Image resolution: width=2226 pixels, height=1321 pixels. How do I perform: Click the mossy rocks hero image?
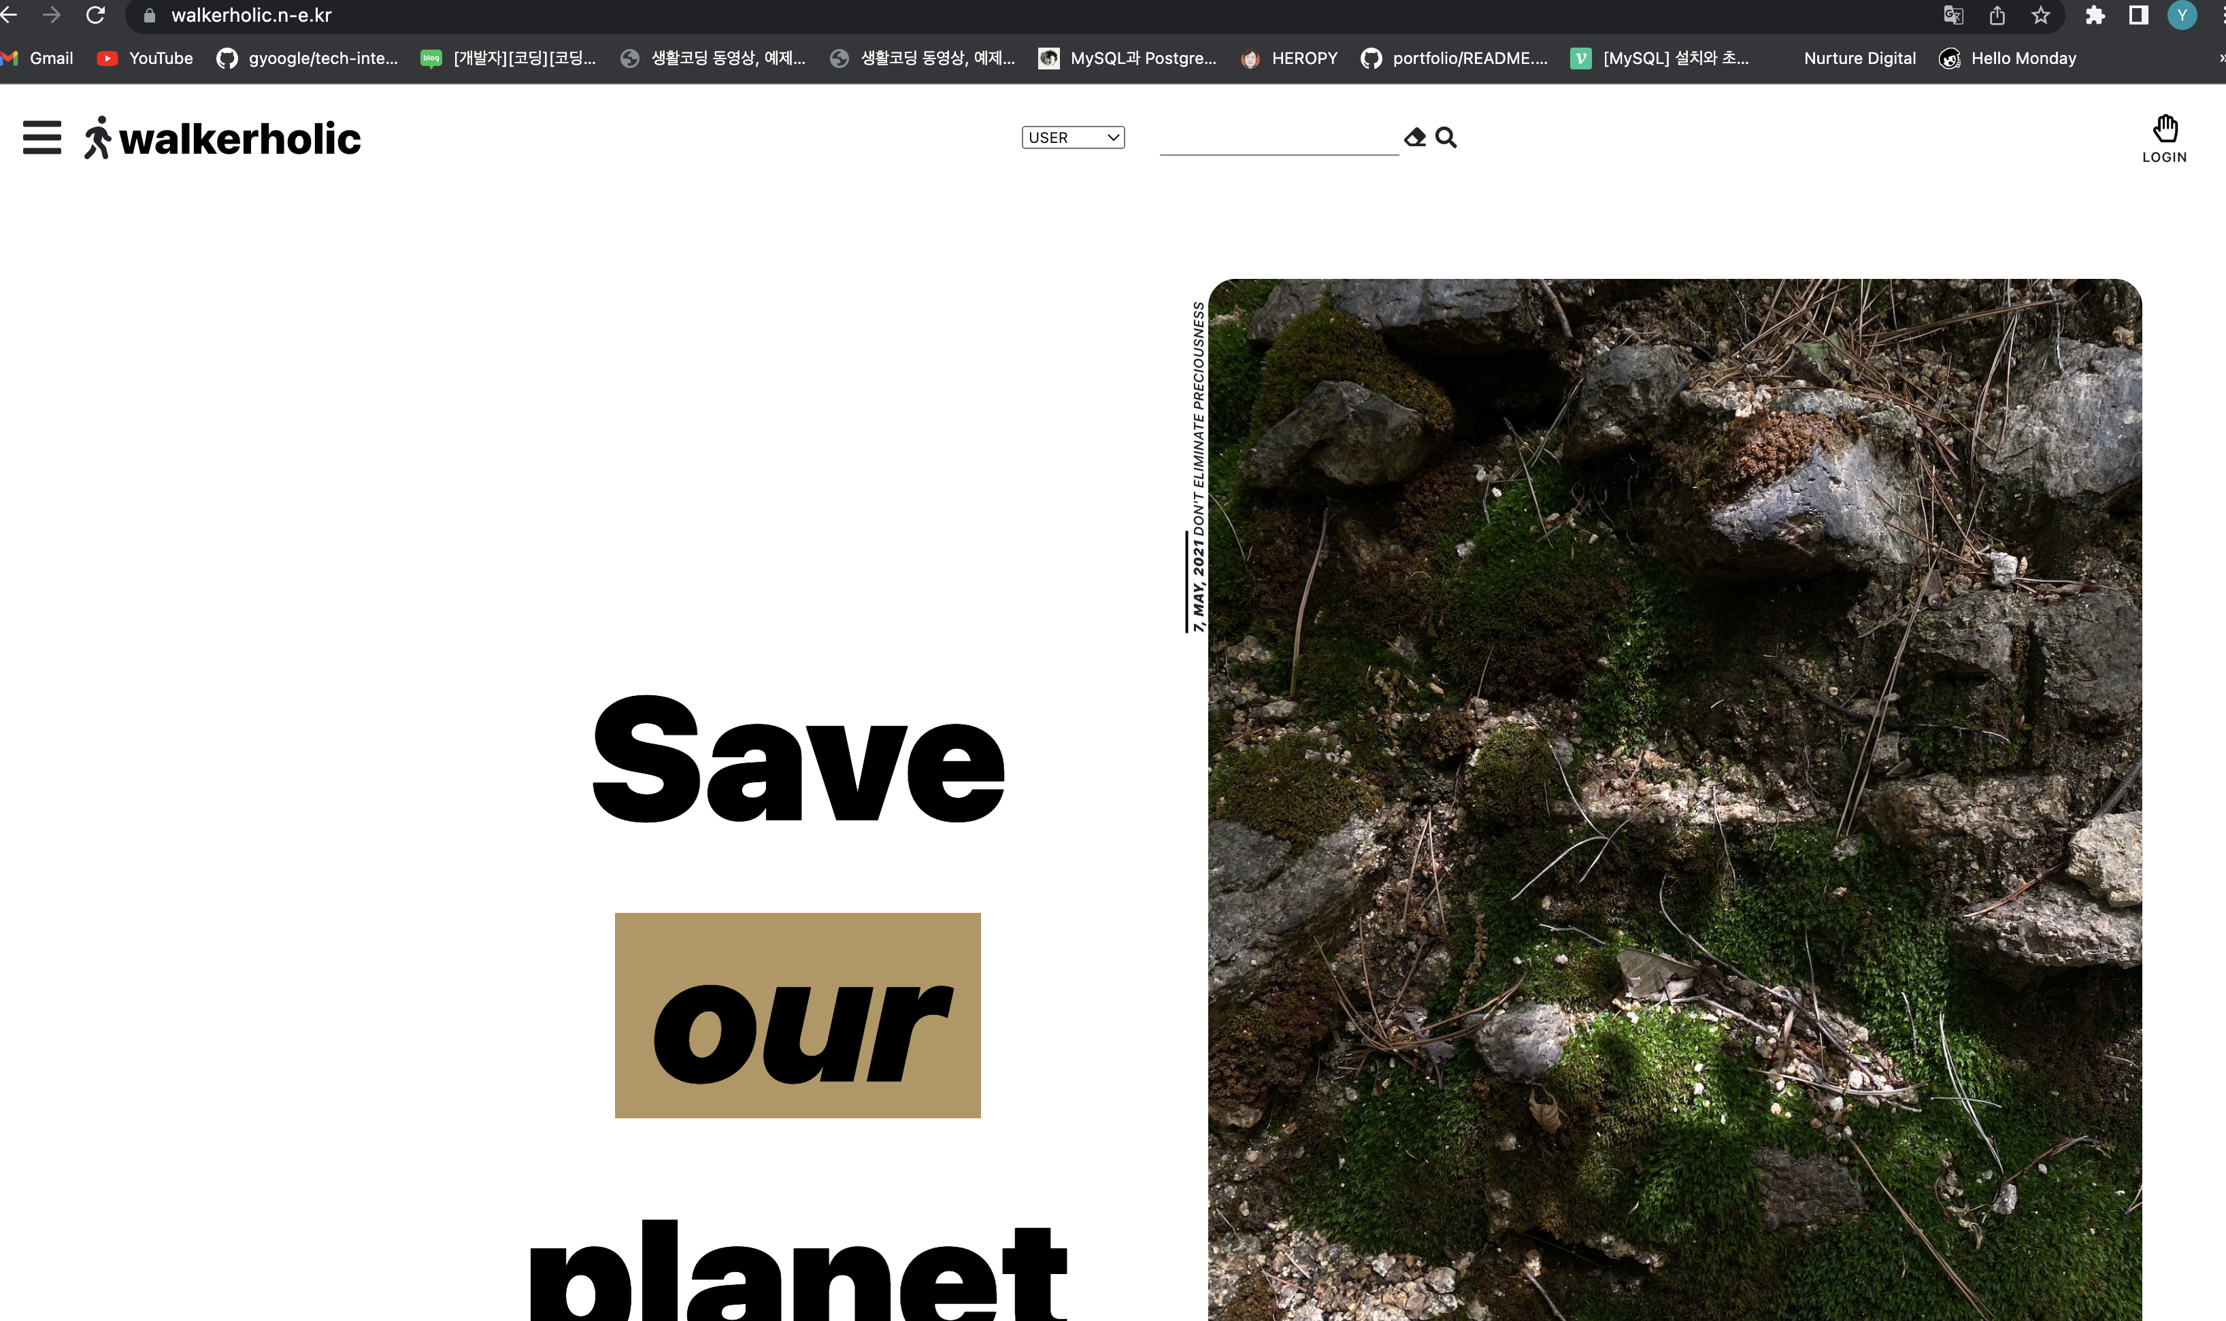pos(1674,799)
